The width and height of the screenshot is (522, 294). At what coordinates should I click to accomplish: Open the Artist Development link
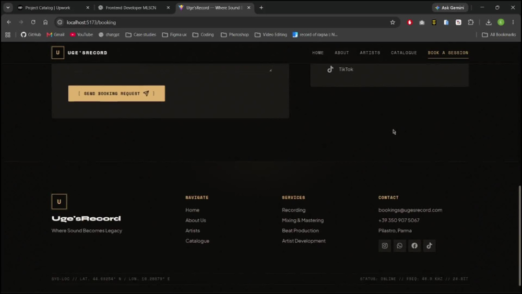tap(304, 241)
